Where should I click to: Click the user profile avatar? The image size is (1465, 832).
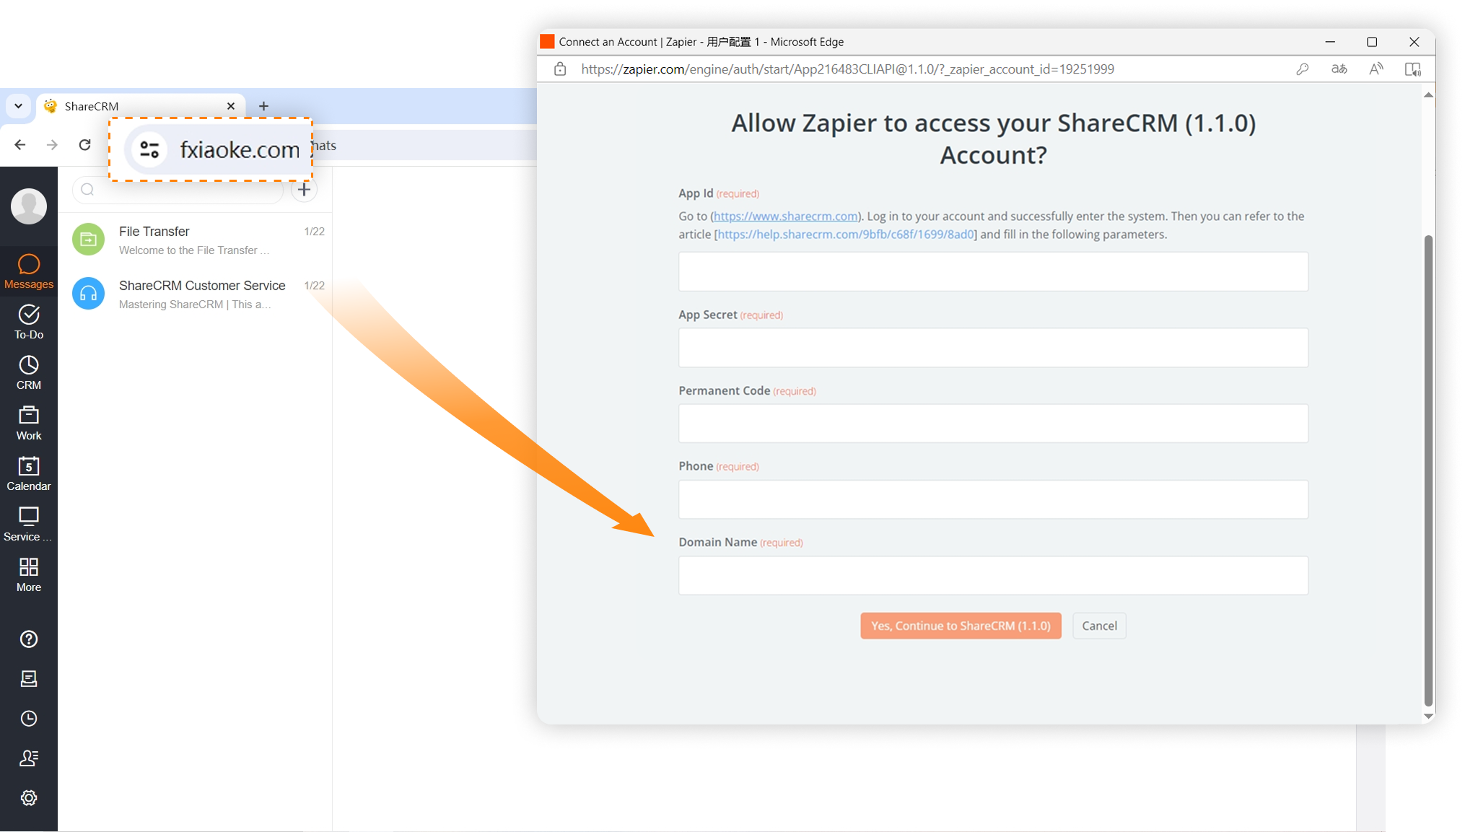pyautogui.click(x=29, y=206)
